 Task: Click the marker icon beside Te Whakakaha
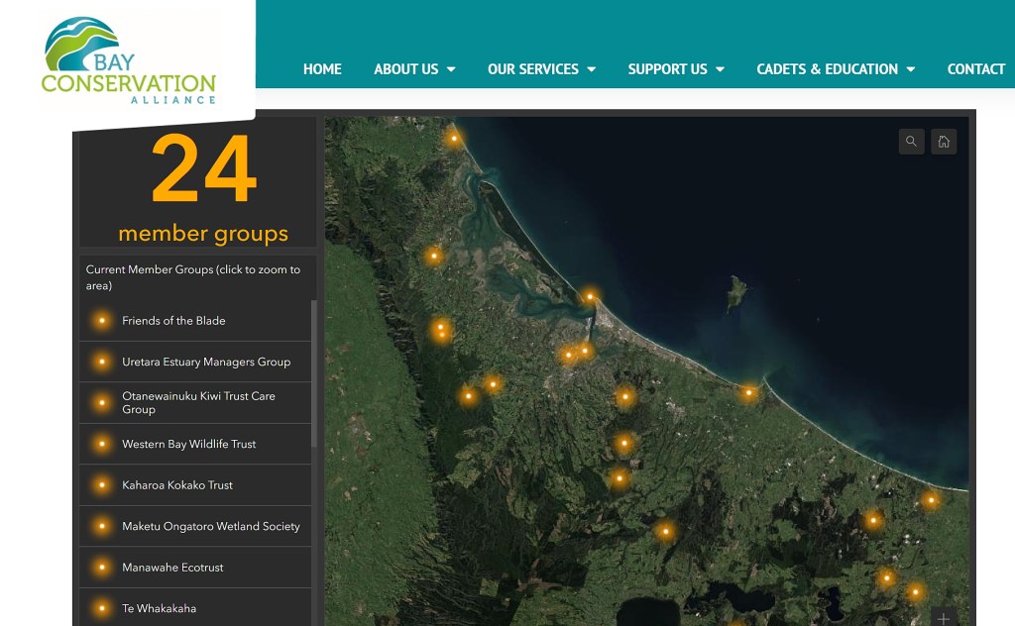point(101,608)
